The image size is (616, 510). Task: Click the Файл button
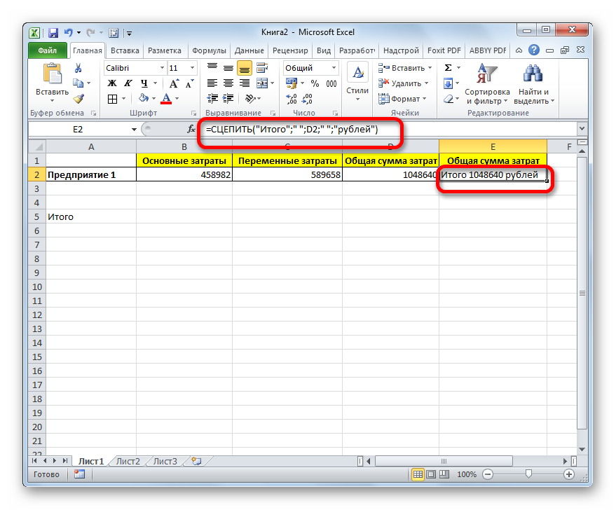point(48,50)
